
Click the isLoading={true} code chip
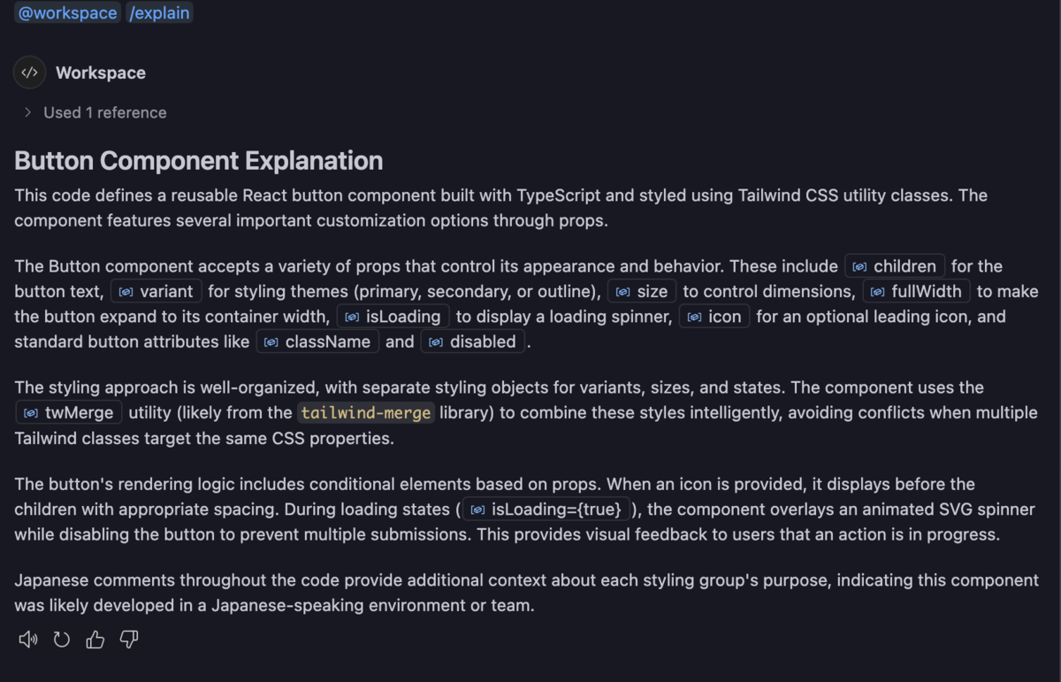(546, 510)
